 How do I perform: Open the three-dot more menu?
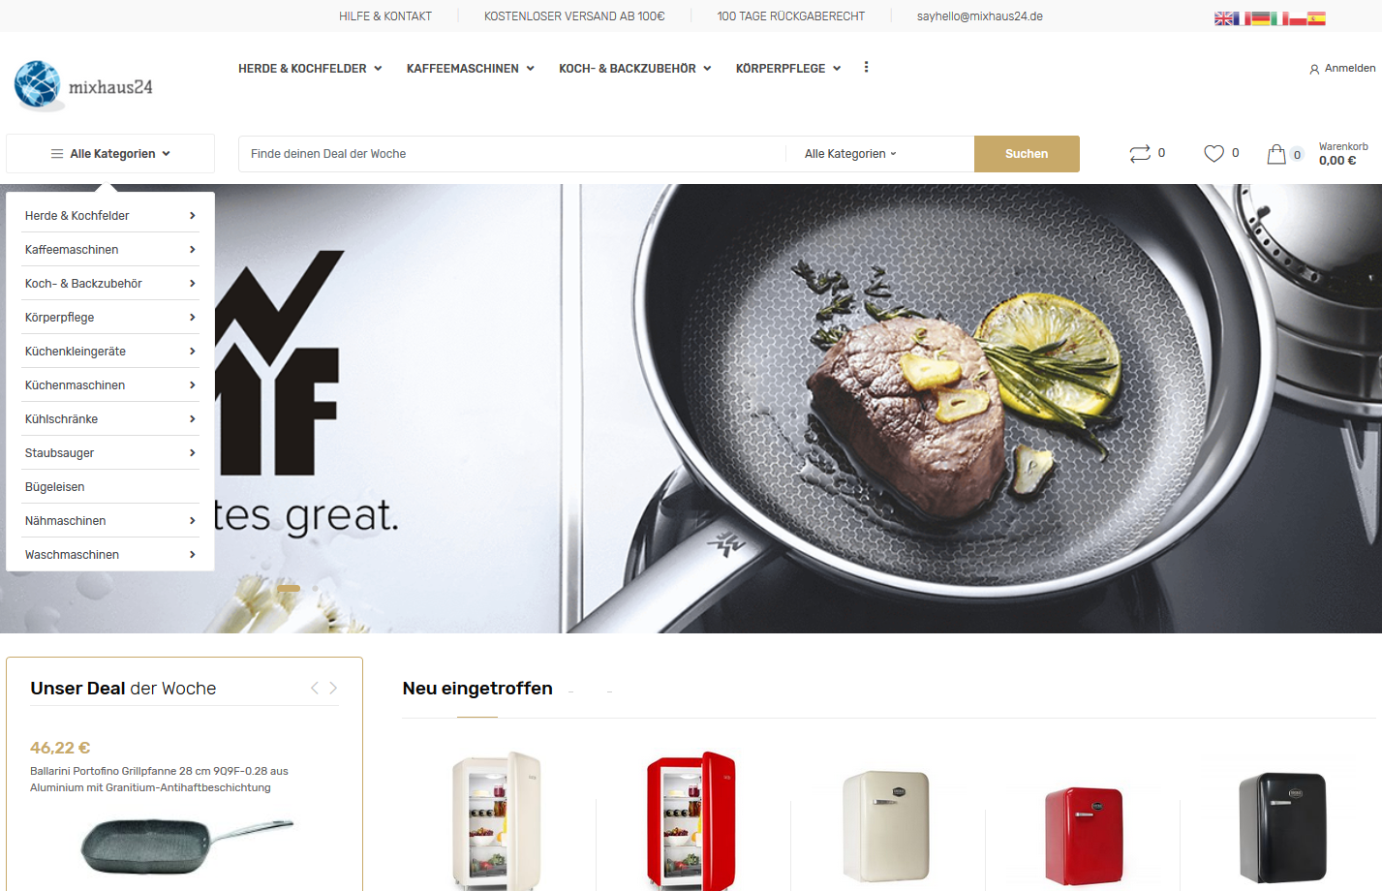click(866, 68)
